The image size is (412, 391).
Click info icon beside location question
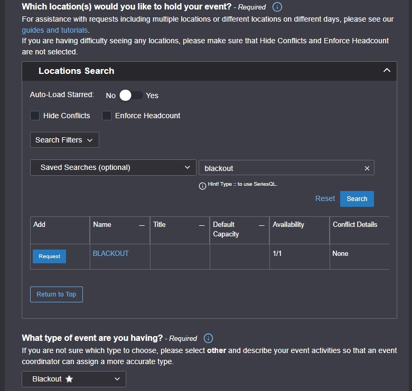[277, 7]
